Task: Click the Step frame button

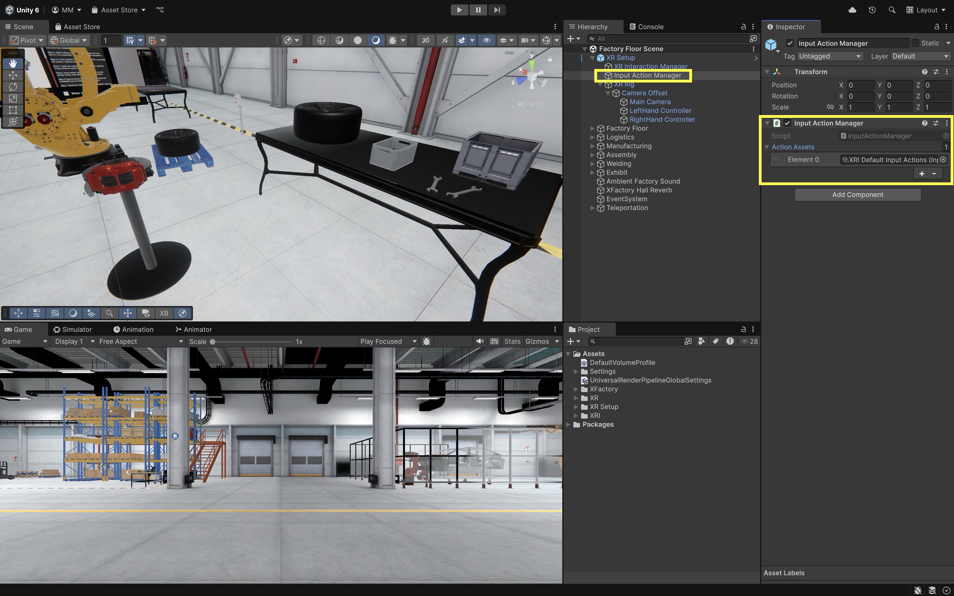Action: [x=497, y=10]
